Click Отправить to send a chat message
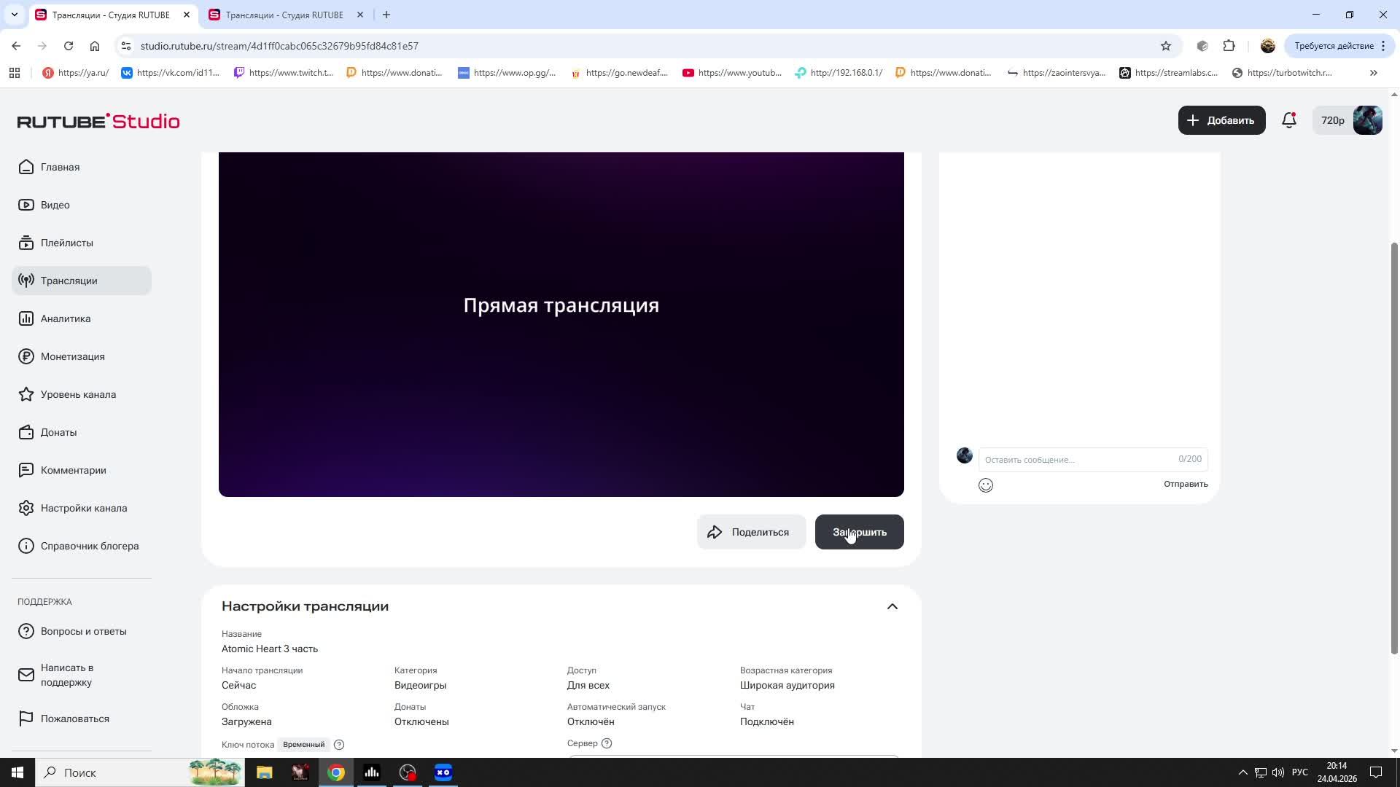This screenshot has height=787, width=1400. [1185, 483]
